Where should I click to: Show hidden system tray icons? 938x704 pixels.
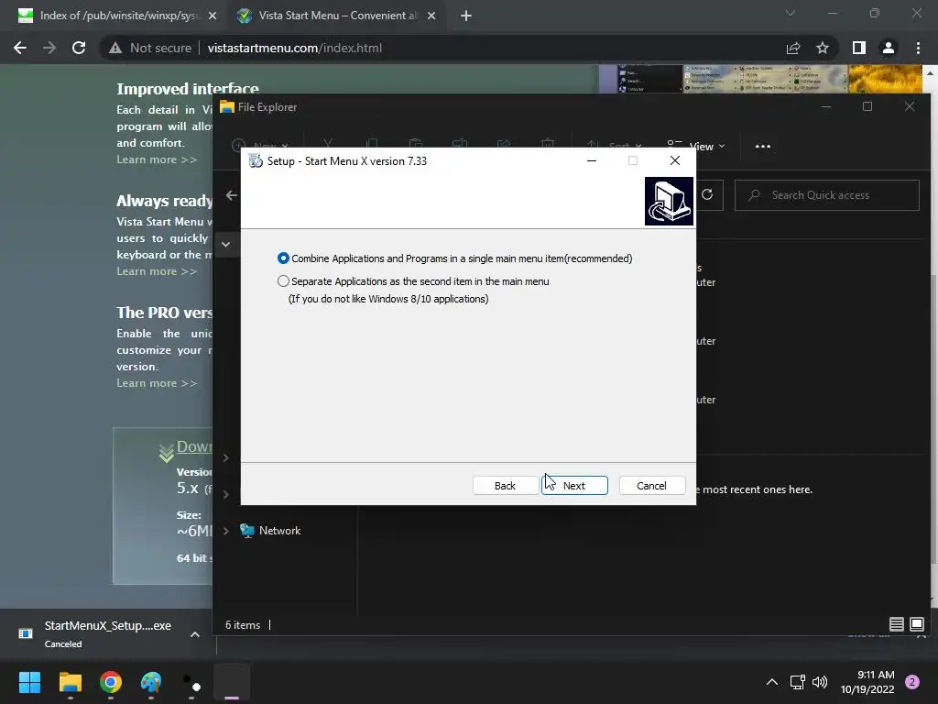pos(772,682)
